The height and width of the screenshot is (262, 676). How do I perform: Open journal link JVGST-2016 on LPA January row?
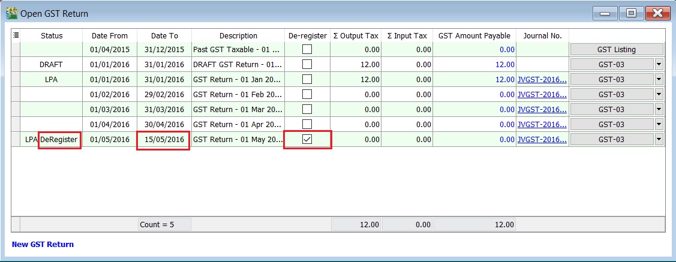tap(542, 79)
